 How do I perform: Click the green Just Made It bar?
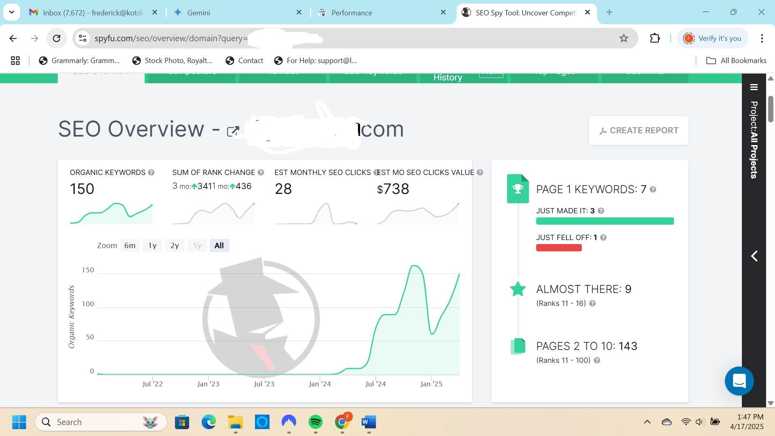tap(605, 221)
